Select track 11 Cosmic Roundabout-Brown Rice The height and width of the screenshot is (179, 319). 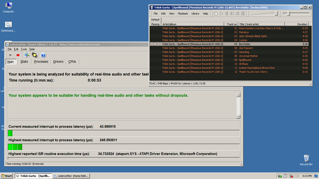point(229,68)
